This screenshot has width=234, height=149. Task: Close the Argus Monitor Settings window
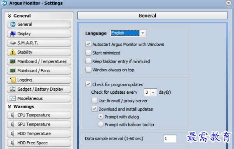pyautogui.click(x=229, y=3)
